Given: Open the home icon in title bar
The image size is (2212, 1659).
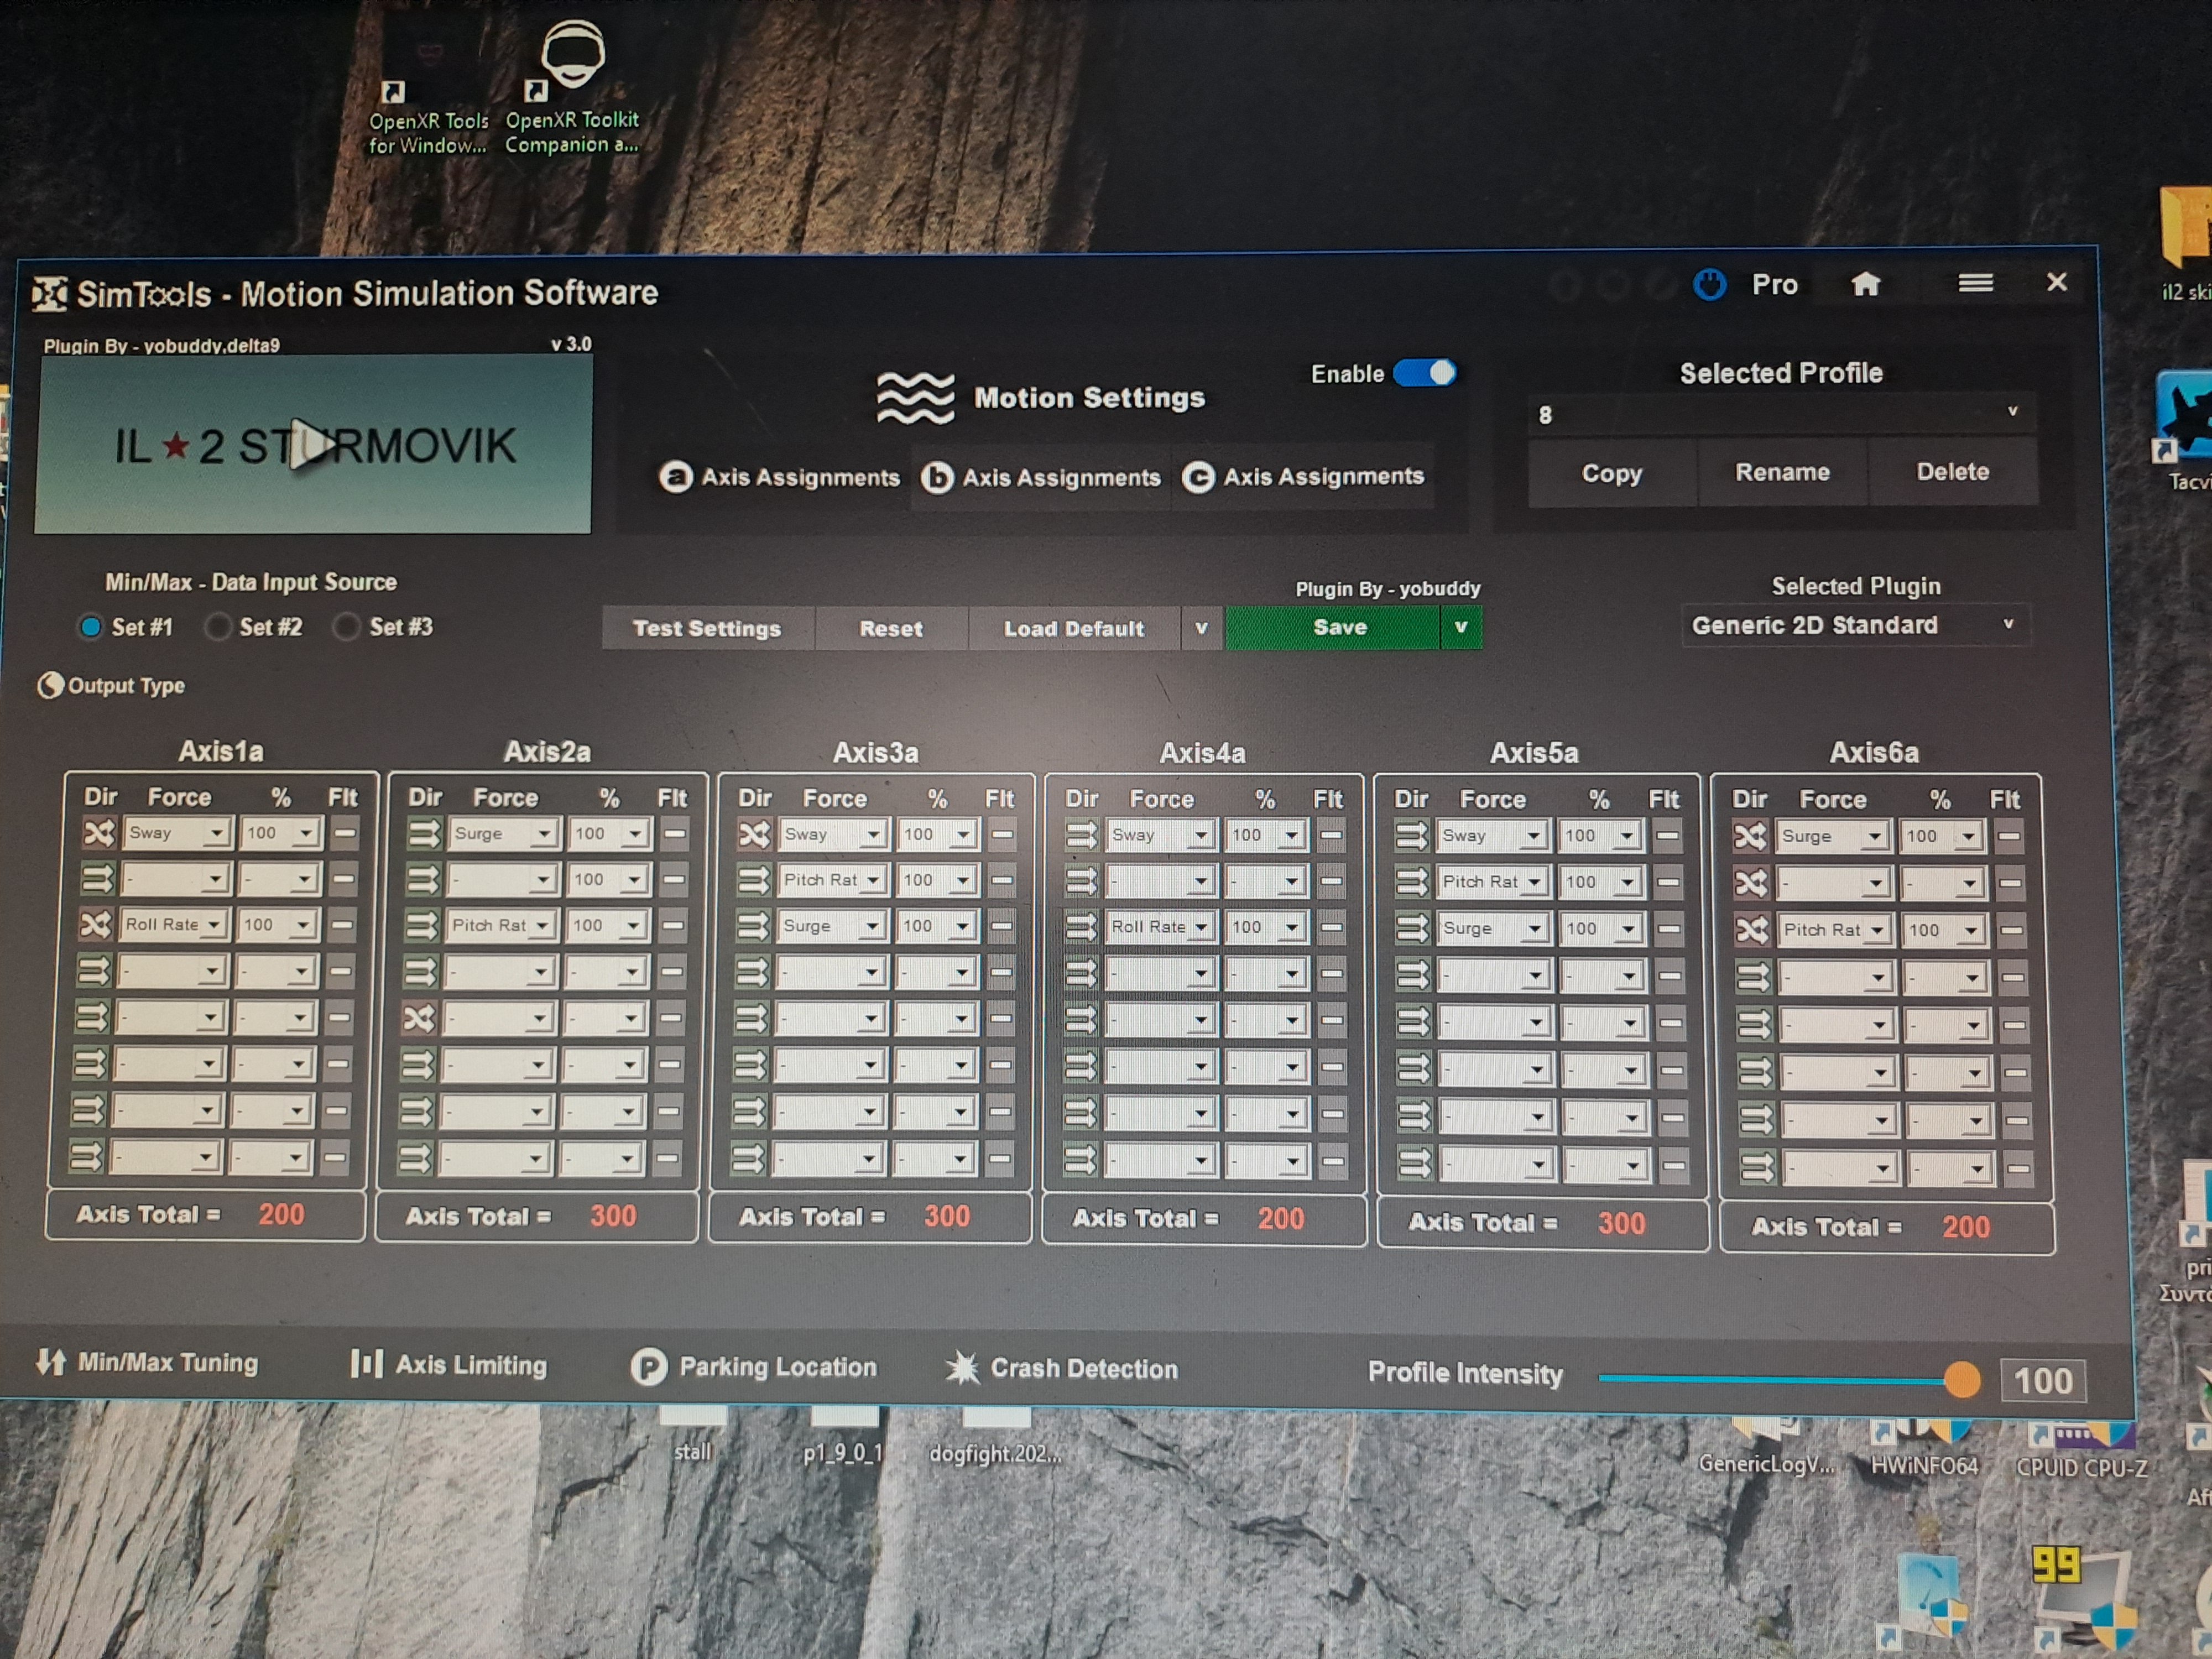Looking at the screenshot, I should click(x=1865, y=284).
